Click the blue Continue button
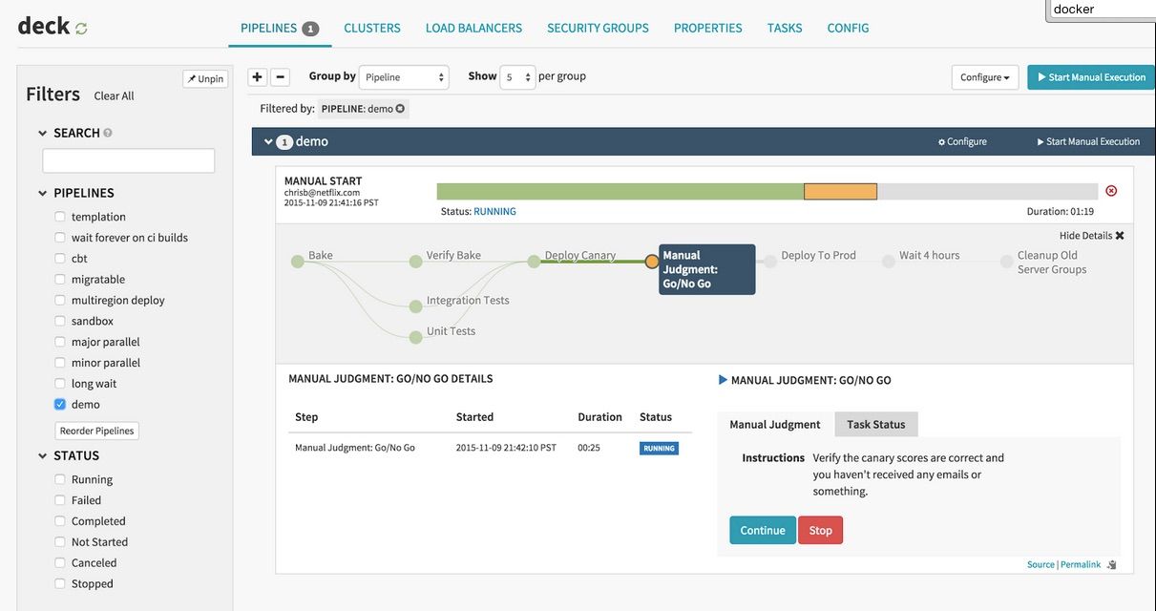Viewport: 1156px width, 611px height. (763, 530)
